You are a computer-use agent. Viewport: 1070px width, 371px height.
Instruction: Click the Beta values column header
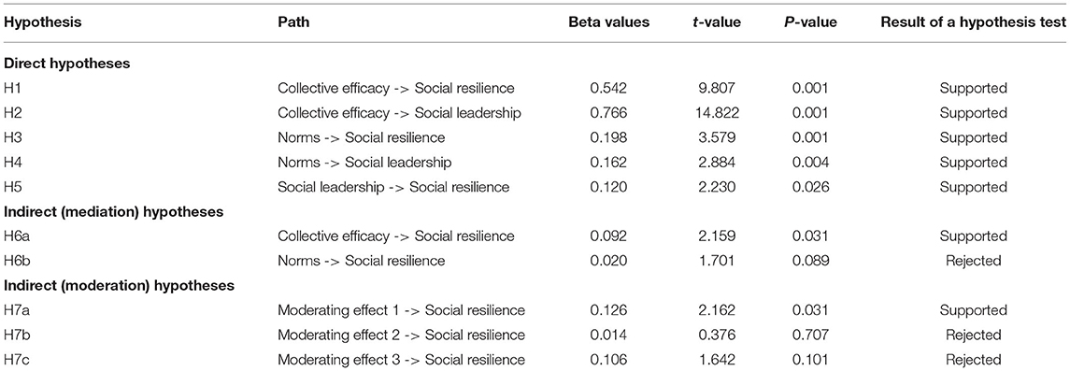608,21
